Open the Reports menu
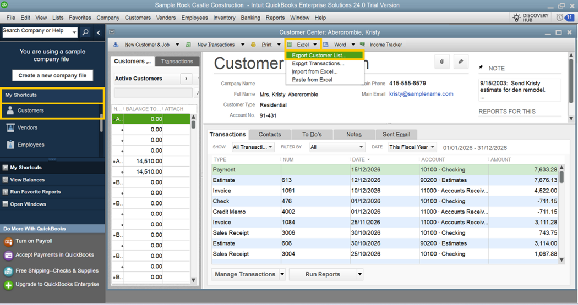578x305 pixels. click(275, 18)
